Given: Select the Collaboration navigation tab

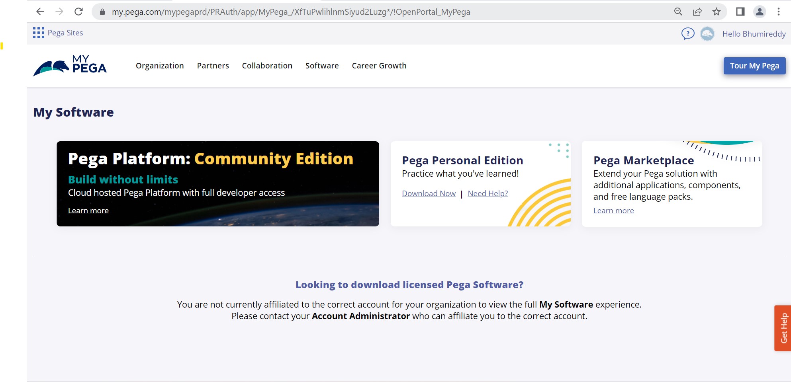Looking at the screenshot, I should click(267, 66).
